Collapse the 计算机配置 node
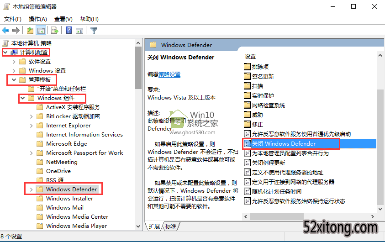This screenshot has width=385, height=242. point(5,52)
